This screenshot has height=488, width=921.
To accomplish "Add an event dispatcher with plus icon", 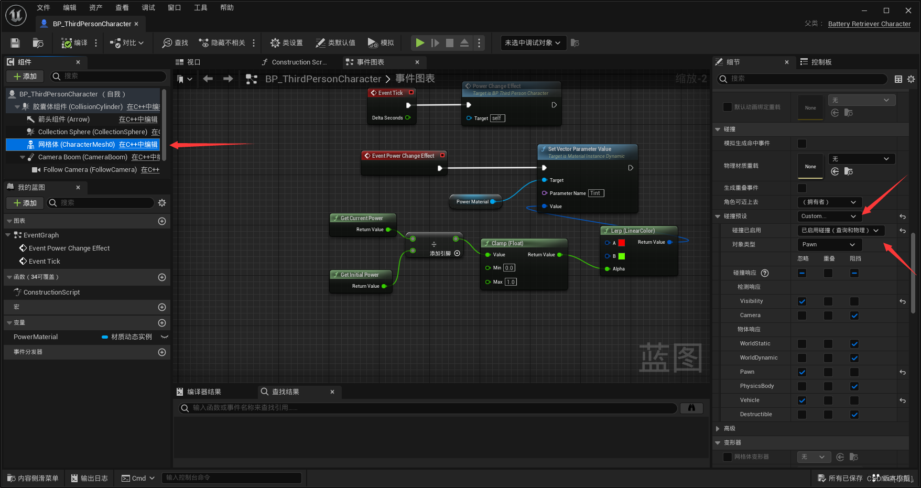I will click(162, 352).
